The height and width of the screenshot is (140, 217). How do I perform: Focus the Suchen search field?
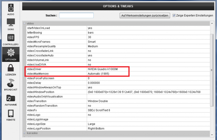tap(76, 15)
